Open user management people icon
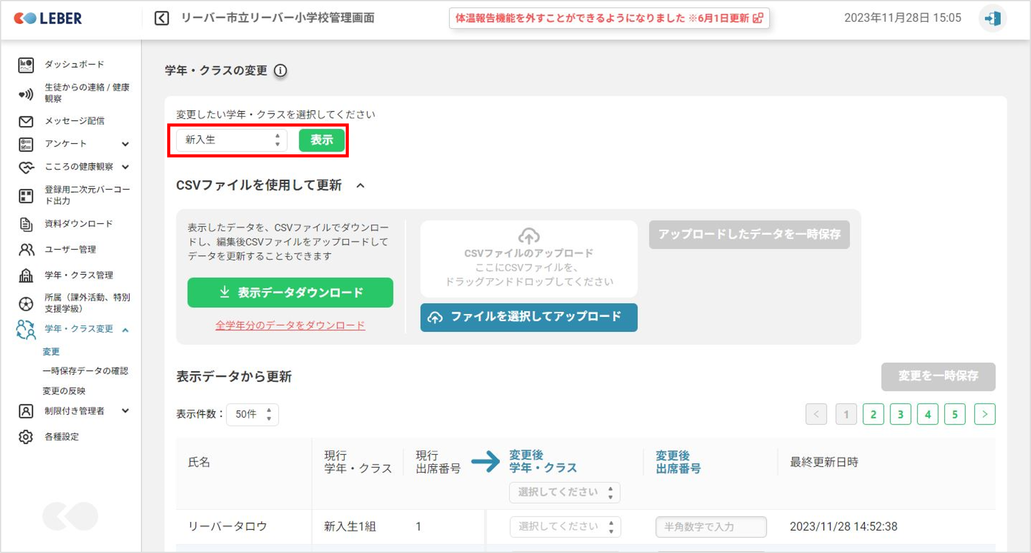This screenshot has height=553, width=1031. coord(26,249)
